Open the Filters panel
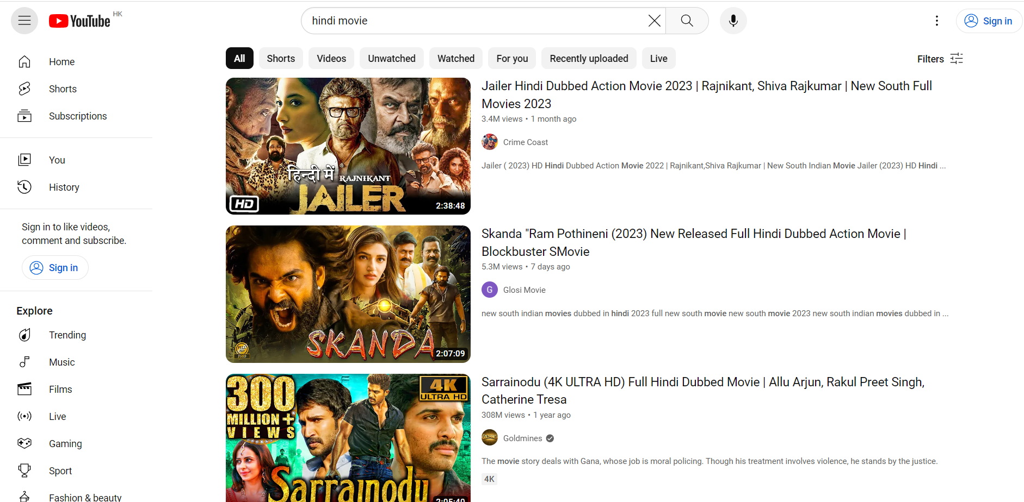This screenshot has width=1024, height=502. coord(940,59)
